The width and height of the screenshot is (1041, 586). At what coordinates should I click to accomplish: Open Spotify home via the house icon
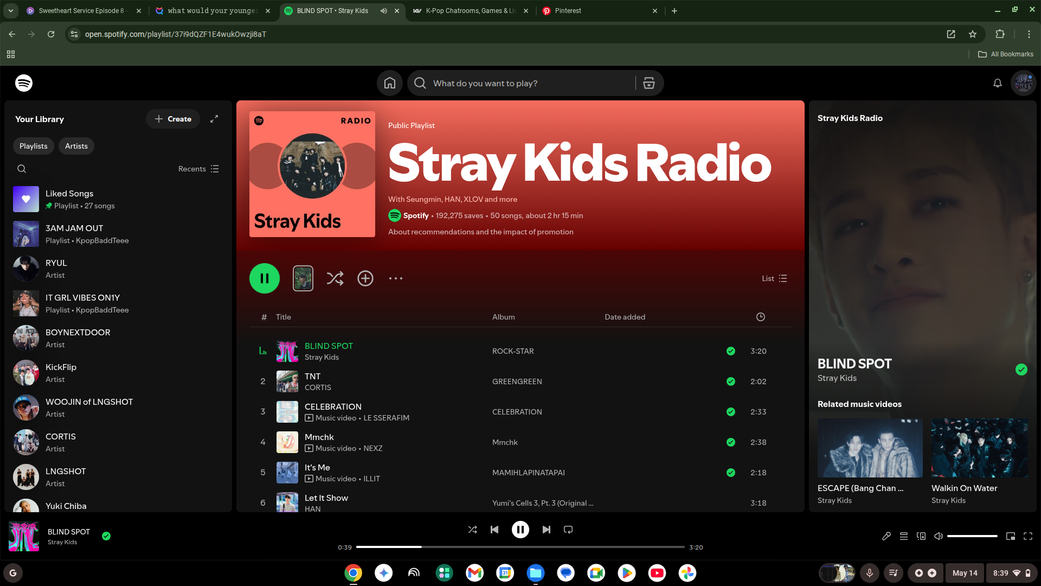[389, 83]
